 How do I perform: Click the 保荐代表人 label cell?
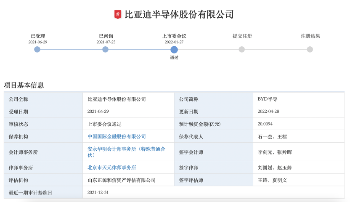tap(214, 136)
